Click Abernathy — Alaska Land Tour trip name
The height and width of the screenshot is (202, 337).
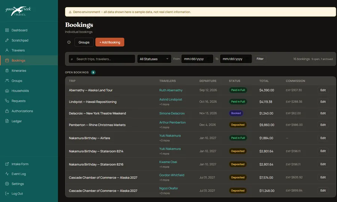coord(91,90)
